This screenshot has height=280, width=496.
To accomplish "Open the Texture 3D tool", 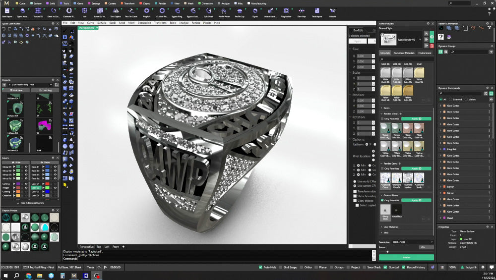I will [38, 13].
